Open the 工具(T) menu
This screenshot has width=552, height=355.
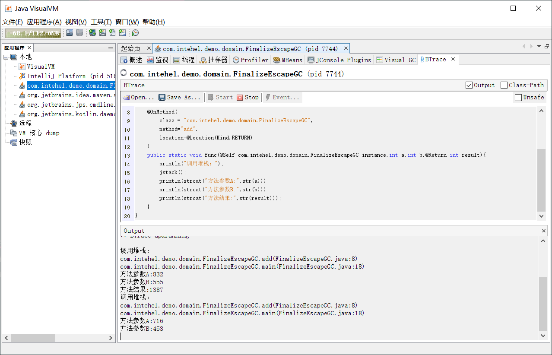(x=101, y=22)
